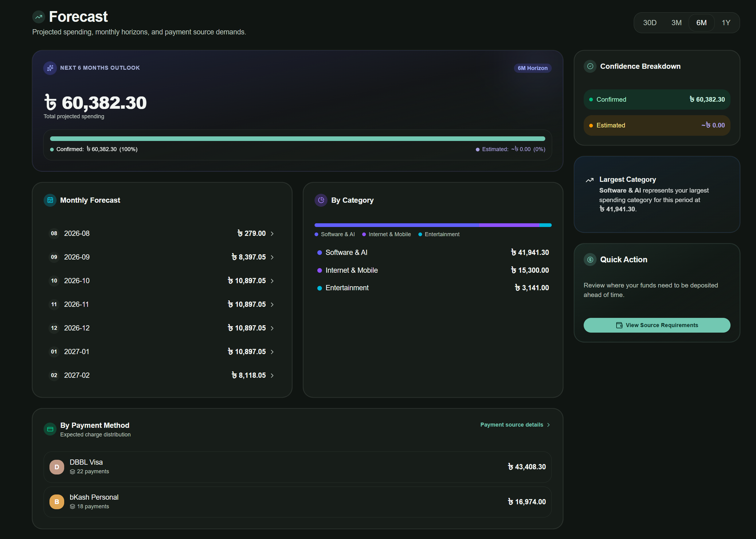Switch to the 3M horizon
756x539 pixels.
click(676, 22)
